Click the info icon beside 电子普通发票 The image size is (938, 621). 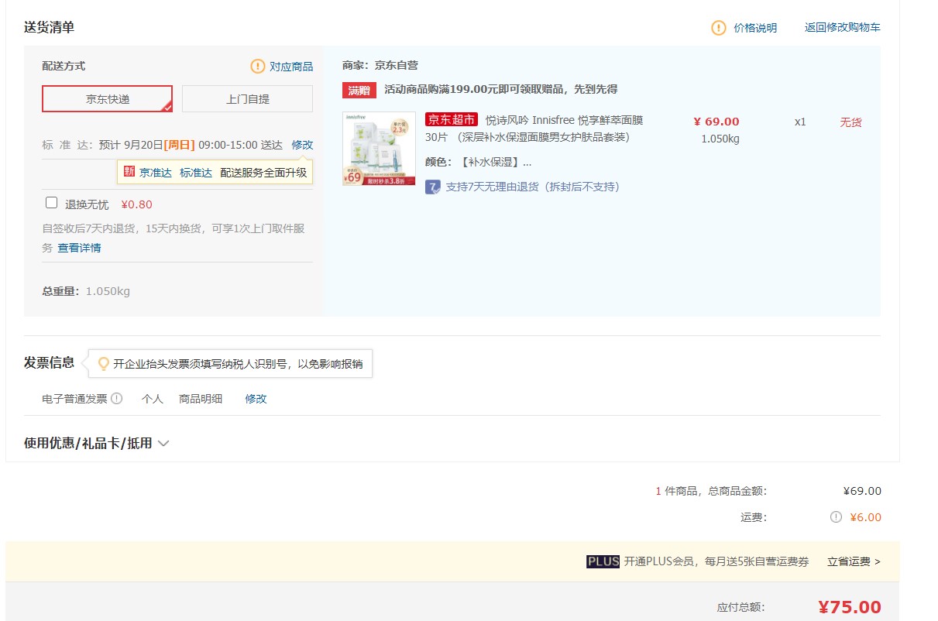pyautogui.click(x=117, y=399)
